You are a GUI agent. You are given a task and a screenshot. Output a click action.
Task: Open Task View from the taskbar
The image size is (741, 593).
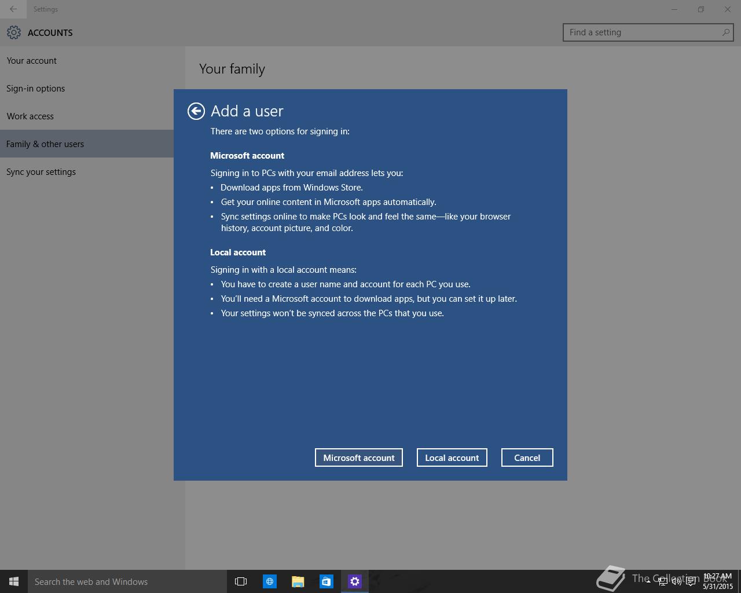(x=241, y=581)
